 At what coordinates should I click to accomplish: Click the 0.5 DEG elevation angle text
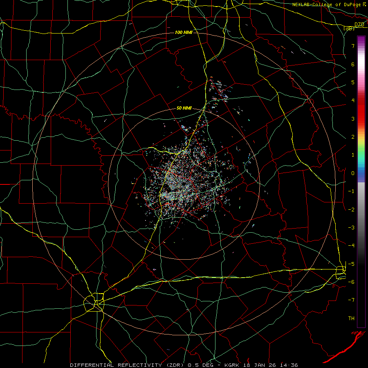coord(201,365)
